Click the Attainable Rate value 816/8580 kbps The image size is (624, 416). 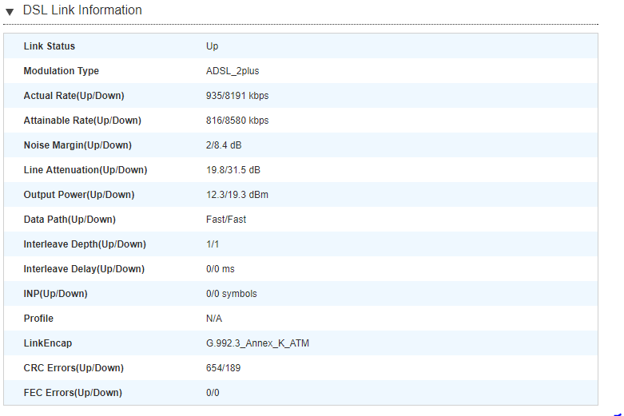click(237, 121)
